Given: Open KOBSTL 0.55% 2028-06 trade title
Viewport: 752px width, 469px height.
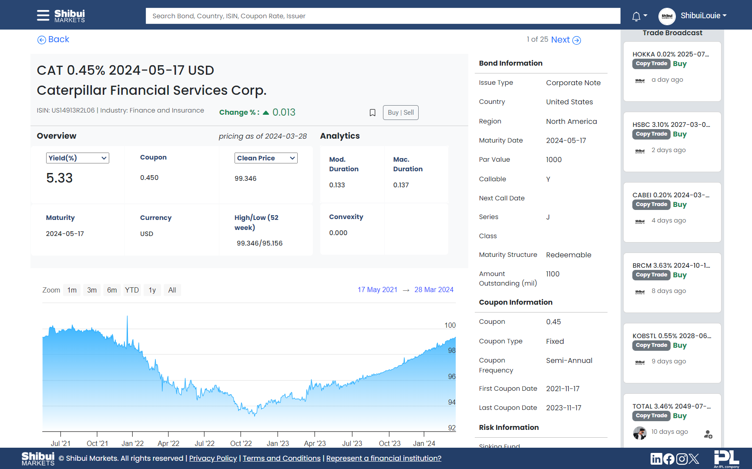Looking at the screenshot, I should pos(672,336).
